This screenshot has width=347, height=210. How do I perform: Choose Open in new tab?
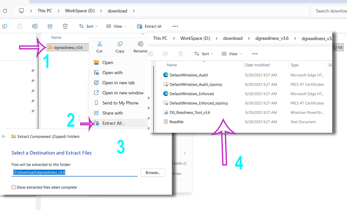[x=118, y=83]
